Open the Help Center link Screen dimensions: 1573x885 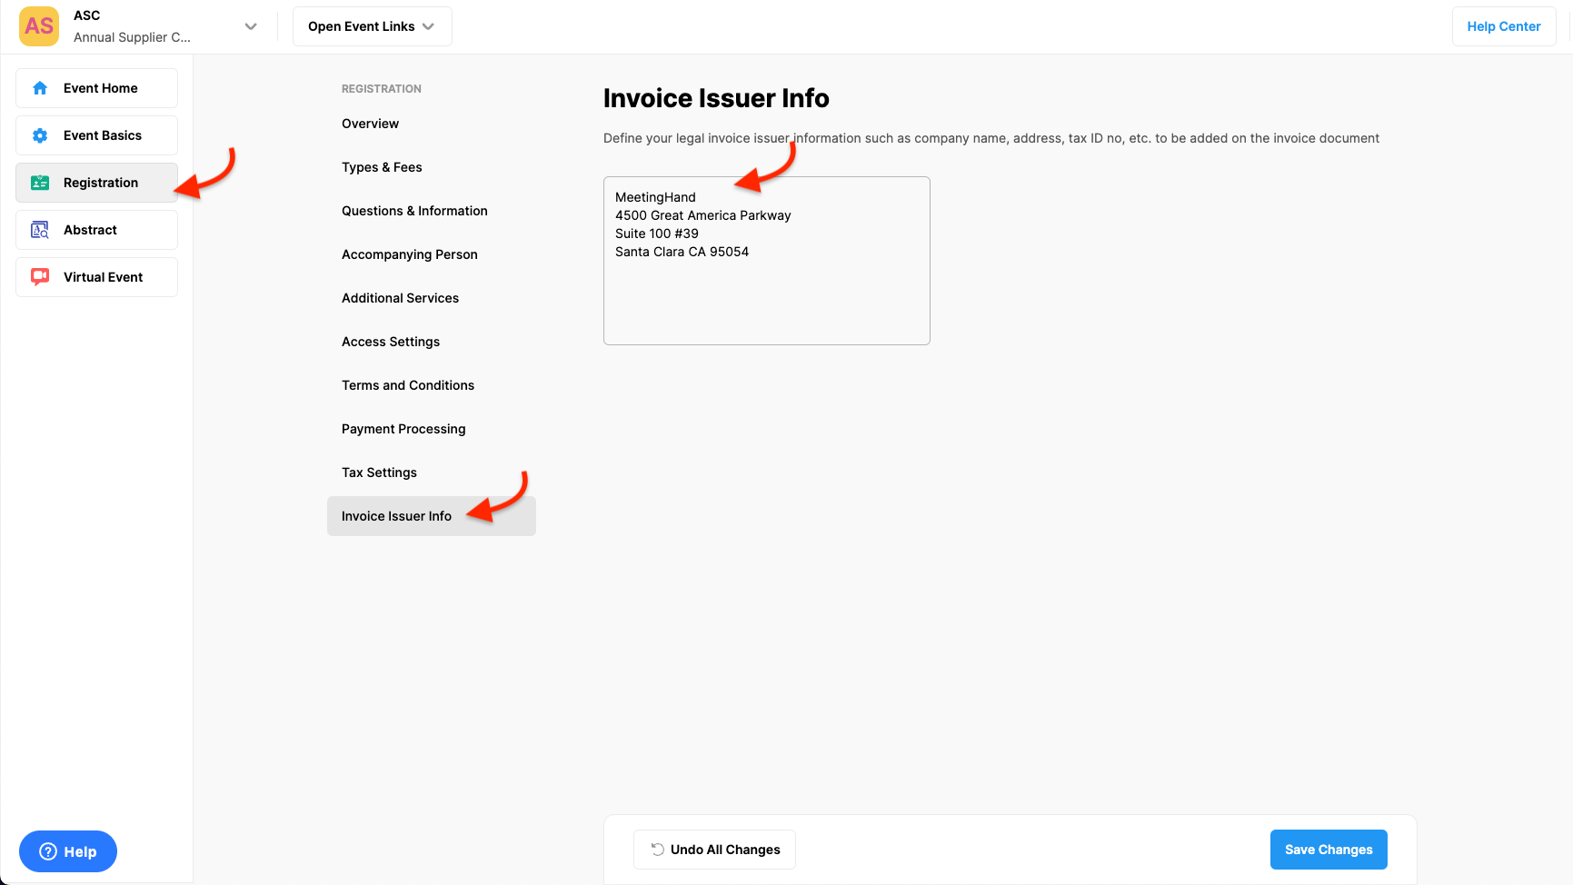click(1503, 26)
